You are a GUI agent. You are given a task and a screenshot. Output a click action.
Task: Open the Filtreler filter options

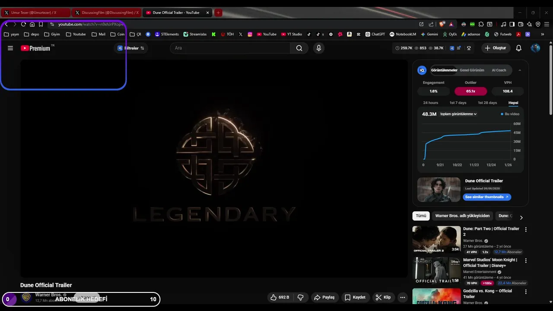pyautogui.click(x=131, y=48)
